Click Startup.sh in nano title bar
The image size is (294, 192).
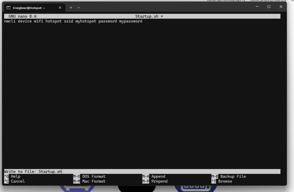147,16
